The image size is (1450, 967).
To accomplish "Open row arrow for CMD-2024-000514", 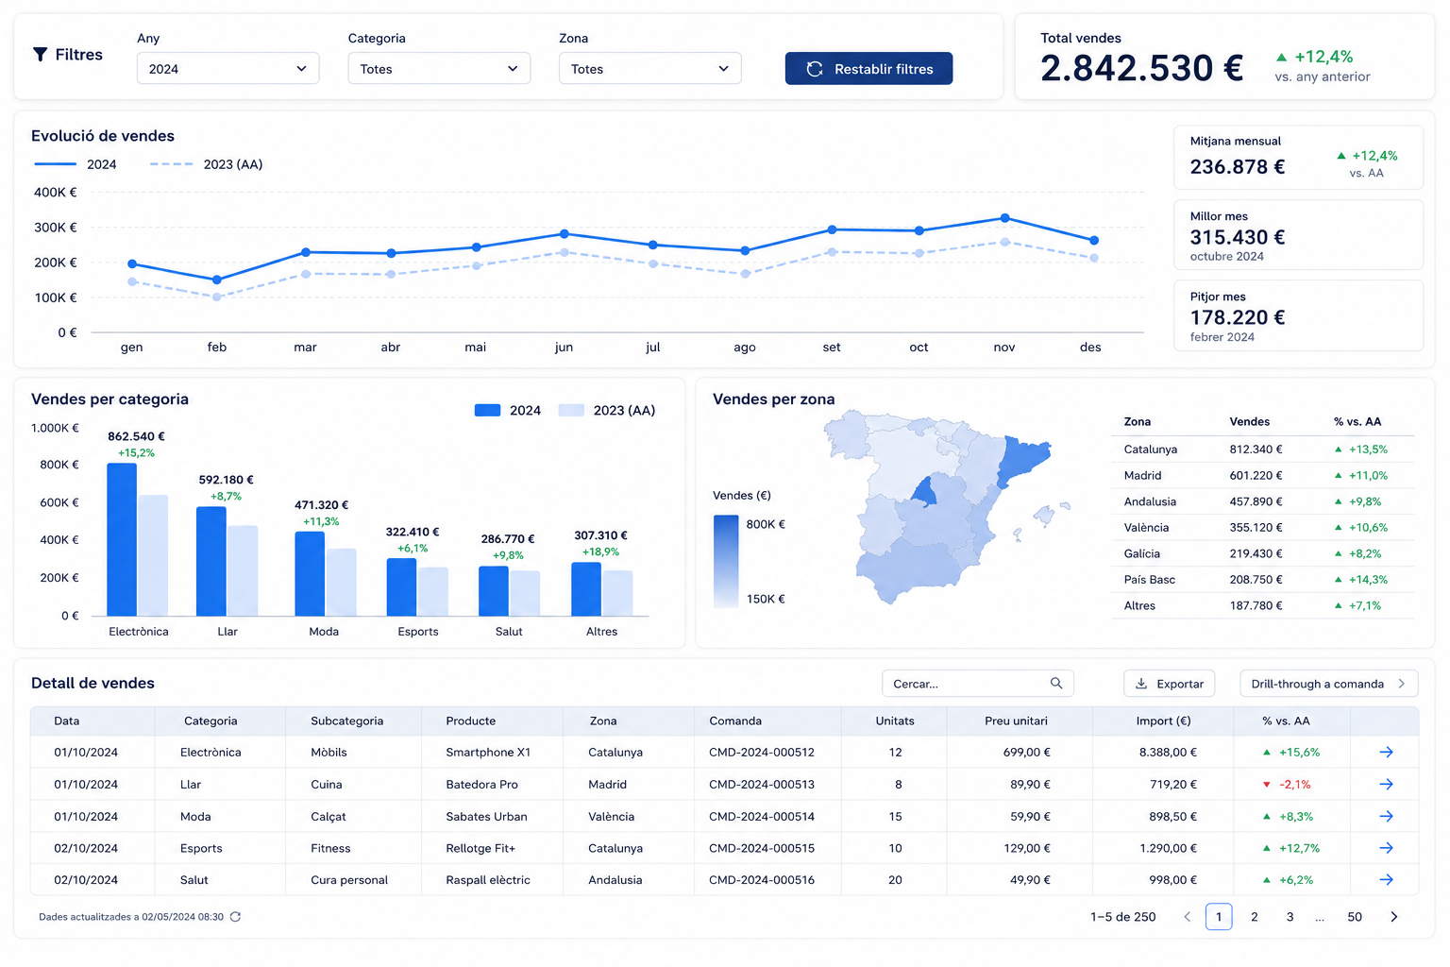I will click(x=1386, y=817).
